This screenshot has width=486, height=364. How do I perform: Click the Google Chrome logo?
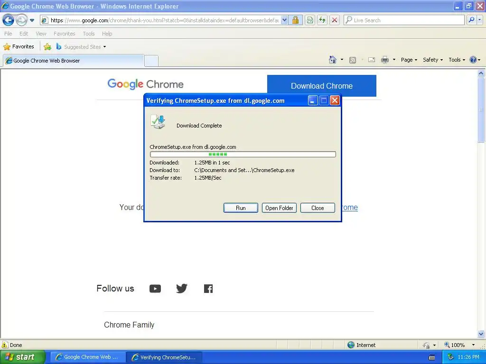tap(145, 84)
